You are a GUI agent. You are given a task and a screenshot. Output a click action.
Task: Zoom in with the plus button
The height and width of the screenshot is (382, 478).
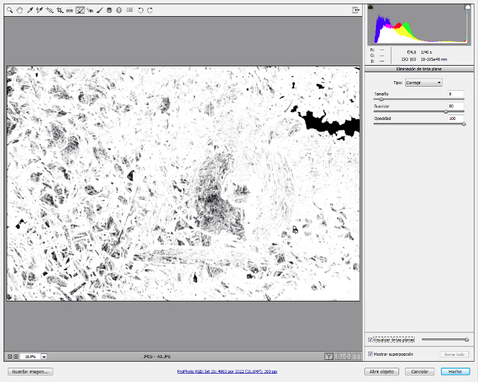pyautogui.click(x=16, y=356)
